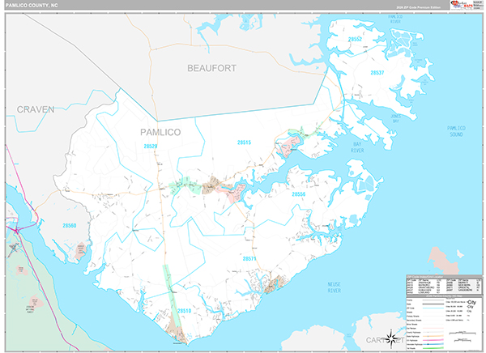Click the 28552 ZIP code label

(x=355, y=40)
